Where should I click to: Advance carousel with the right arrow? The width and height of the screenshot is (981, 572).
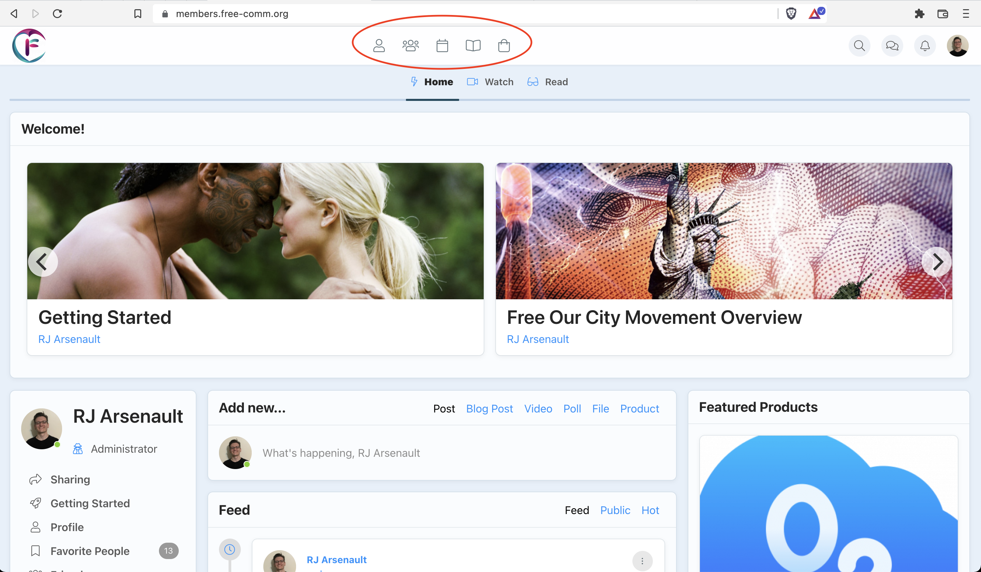coord(936,261)
